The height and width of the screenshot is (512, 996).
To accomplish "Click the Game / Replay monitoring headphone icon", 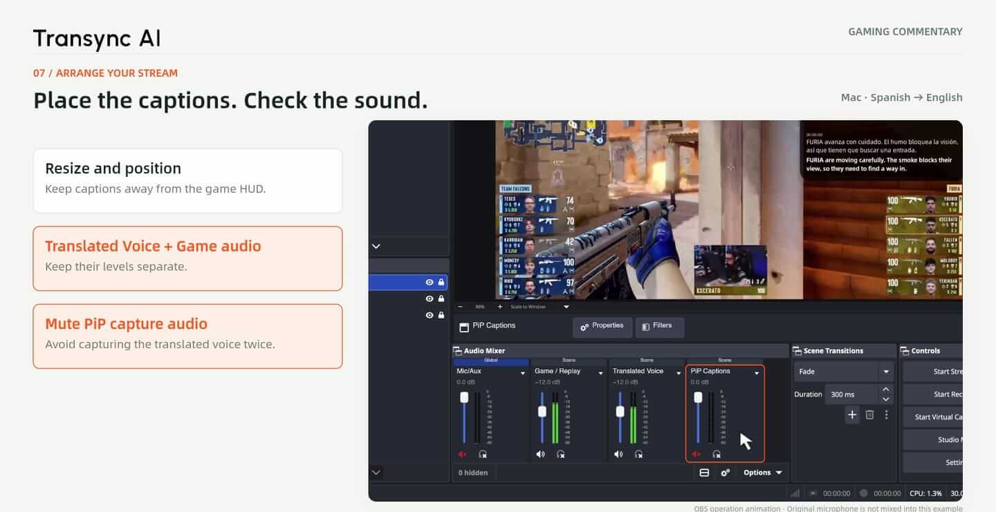I will point(561,454).
